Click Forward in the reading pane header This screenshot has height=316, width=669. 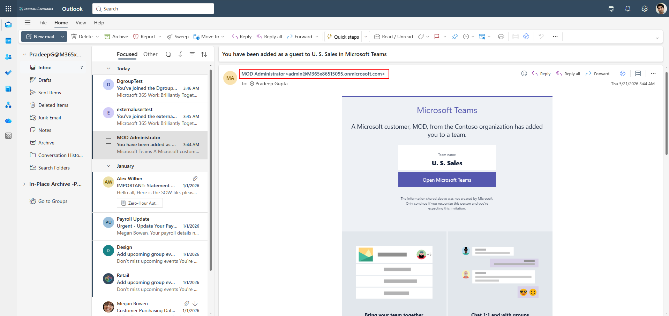(597, 74)
